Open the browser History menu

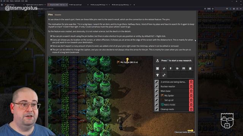click(x=12, y=1)
